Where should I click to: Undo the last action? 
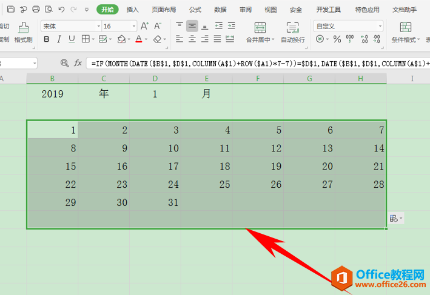(61, 10)
